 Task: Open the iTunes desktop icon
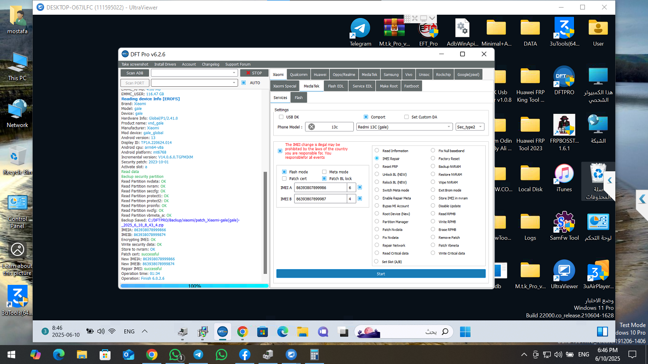(564, 178)
